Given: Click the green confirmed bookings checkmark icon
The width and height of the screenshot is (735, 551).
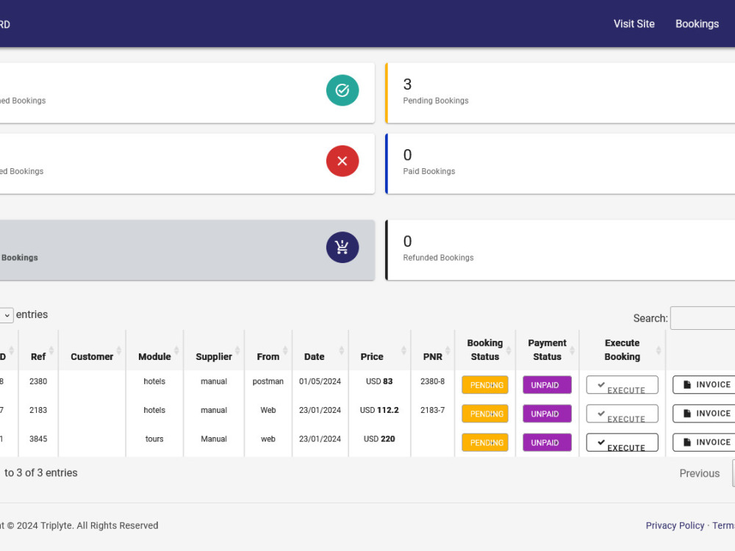Looking at the screenshot, I should coord(343,90).
